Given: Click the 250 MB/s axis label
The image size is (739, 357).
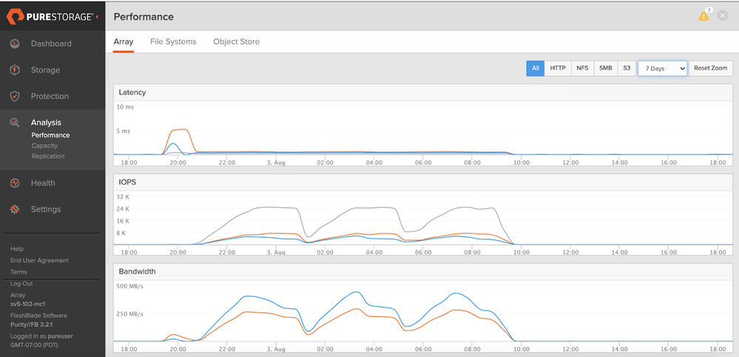Looking at the screenshot, I should click(130, 313).
